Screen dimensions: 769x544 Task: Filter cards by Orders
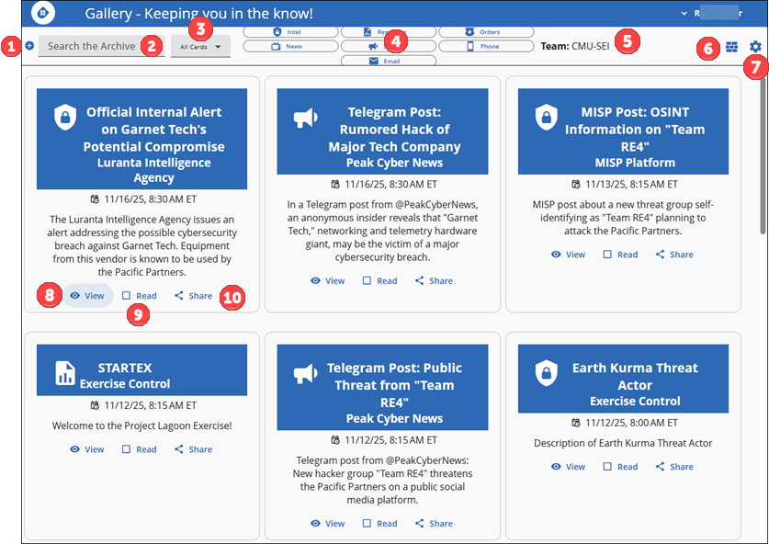click(x=486, y=32)
